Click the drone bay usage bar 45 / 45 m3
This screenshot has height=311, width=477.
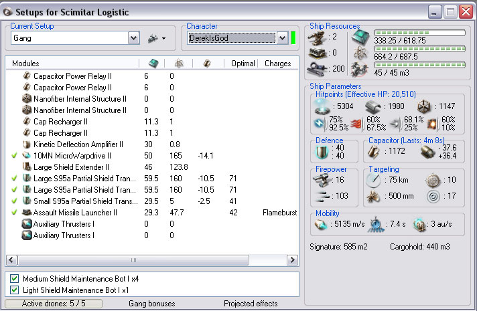[420, 65]
